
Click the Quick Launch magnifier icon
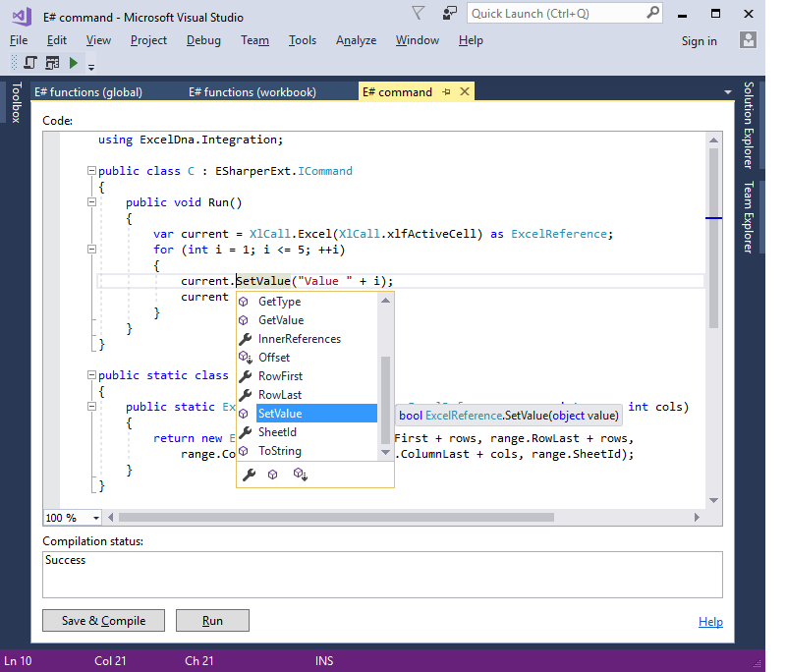653,15
